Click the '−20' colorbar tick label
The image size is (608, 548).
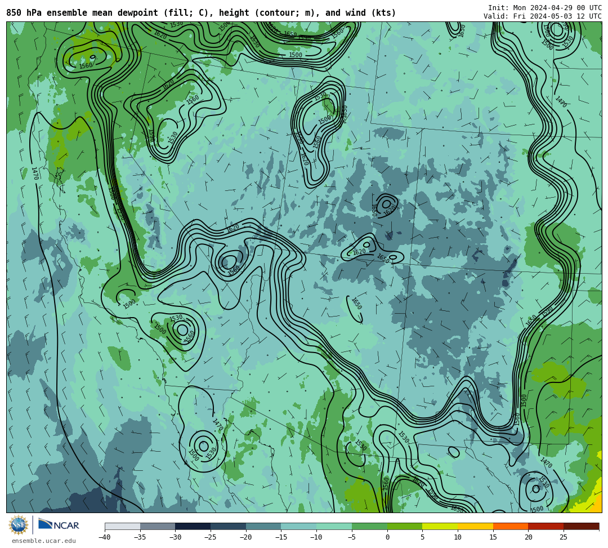pyautogui.click(x=245, y=537)
